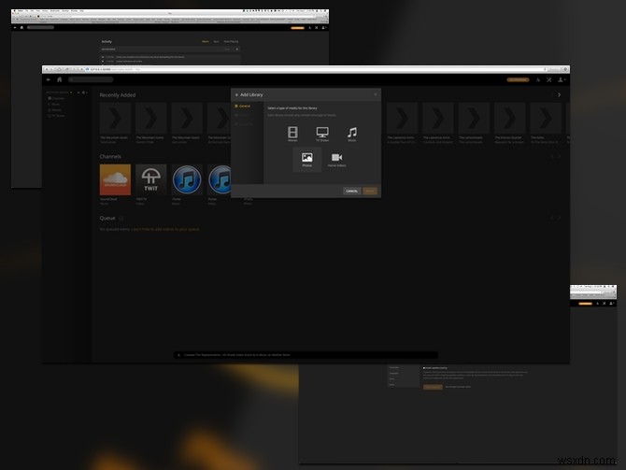Close the Add Library dialog with X
The height and width of the screenshot is (470, 626).
[x=376, y=94]
